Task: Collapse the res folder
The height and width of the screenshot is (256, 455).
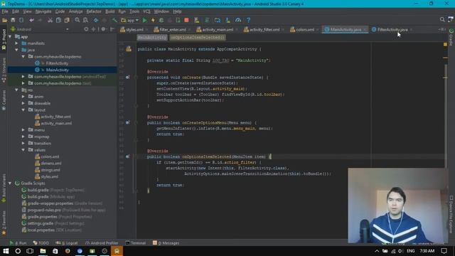Action: click(17, 90)
